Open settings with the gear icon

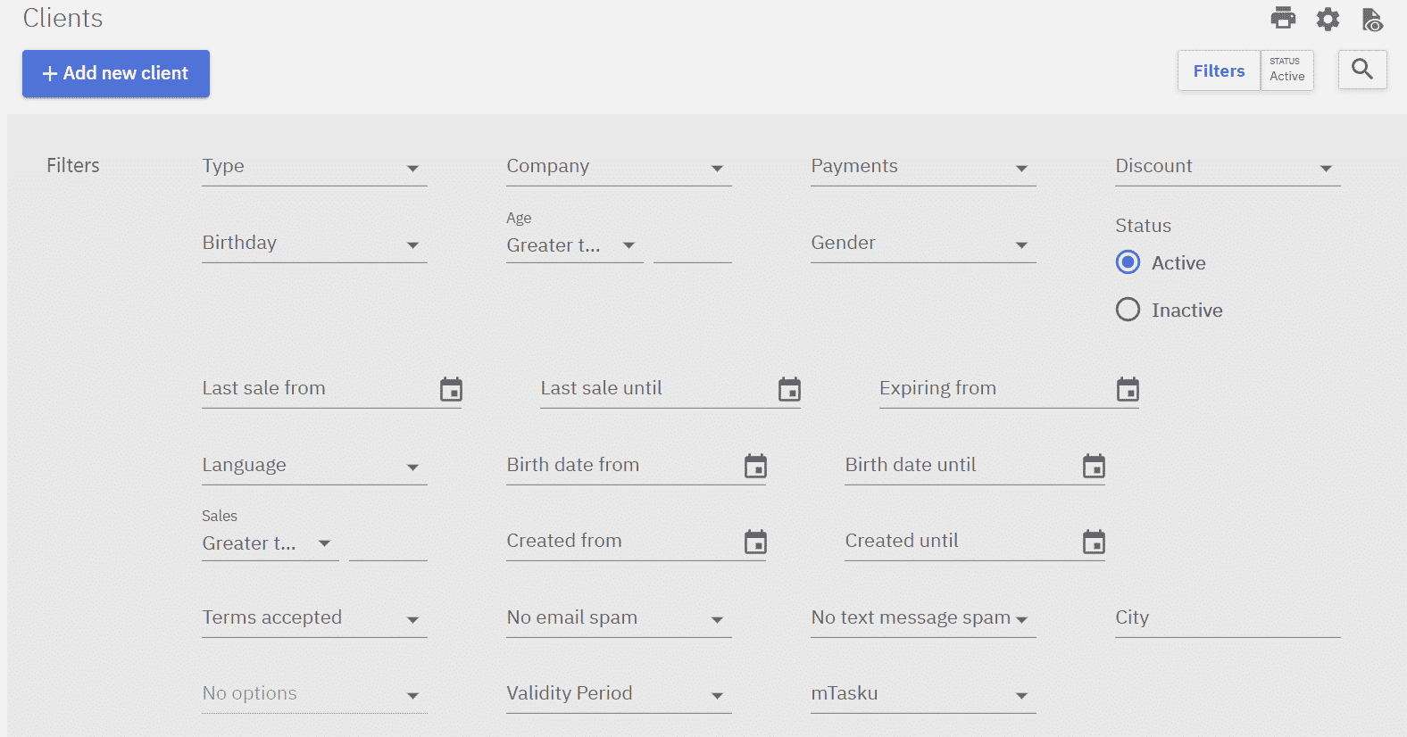[1328, 19]
